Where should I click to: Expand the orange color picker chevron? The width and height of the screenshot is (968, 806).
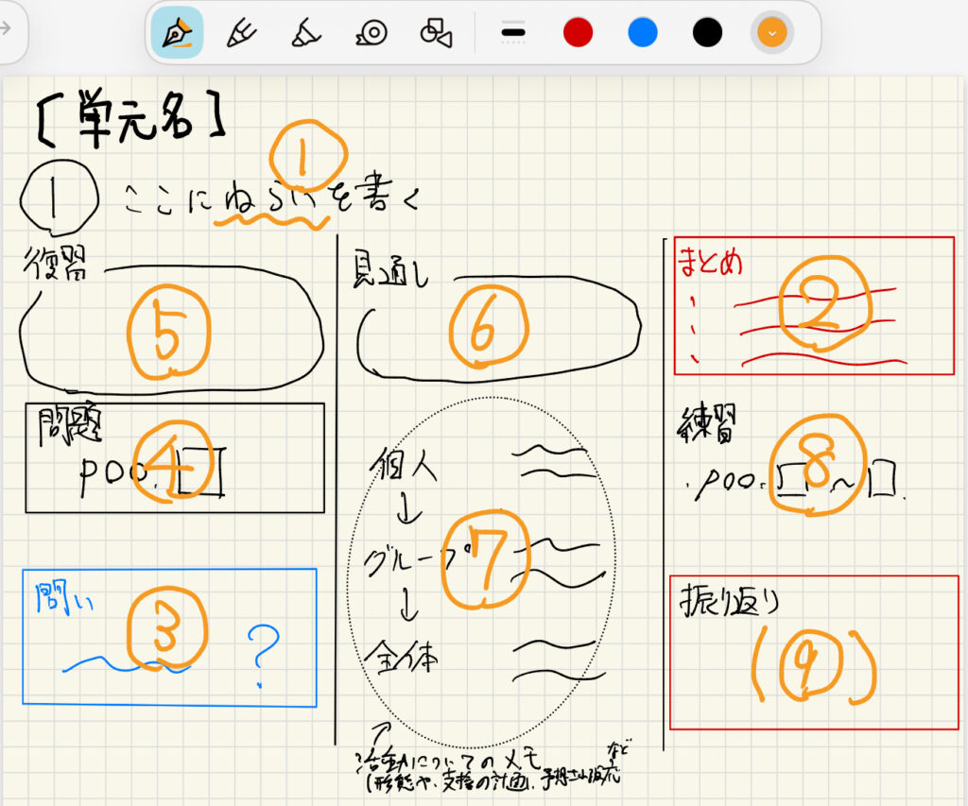[772, 33]
